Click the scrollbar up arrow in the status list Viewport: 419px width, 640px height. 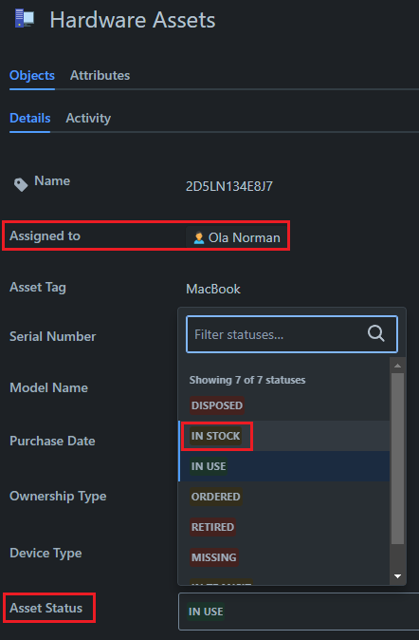coord(397,366)
